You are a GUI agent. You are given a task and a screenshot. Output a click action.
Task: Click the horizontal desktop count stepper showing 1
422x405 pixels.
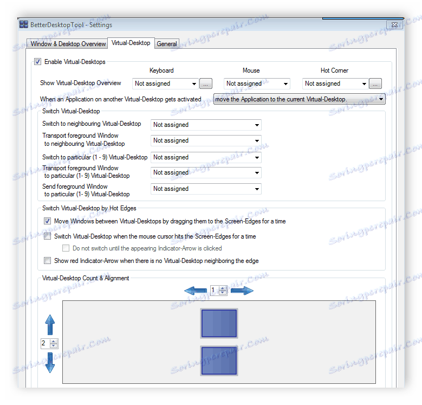click(218, 290)
